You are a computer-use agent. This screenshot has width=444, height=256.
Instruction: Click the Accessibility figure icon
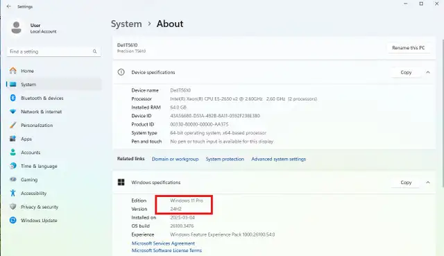(x=12, y=193)
